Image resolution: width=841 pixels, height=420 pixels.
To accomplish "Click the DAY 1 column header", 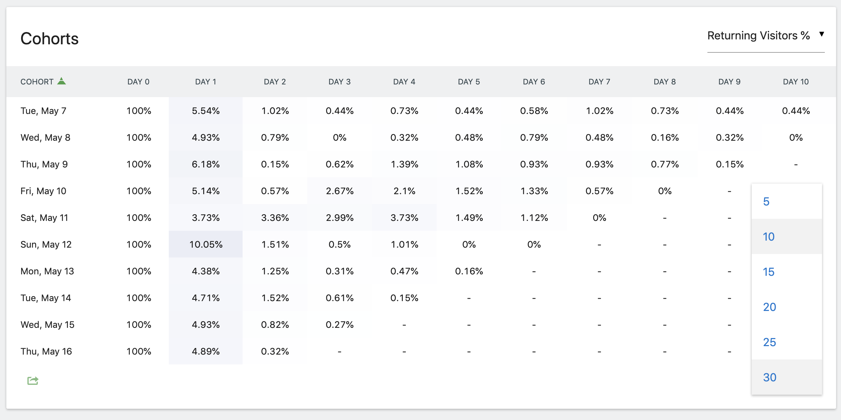I will click(x=206, y=82).
